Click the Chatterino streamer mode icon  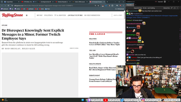tap(156, 2)
